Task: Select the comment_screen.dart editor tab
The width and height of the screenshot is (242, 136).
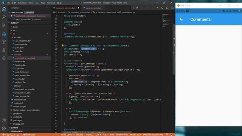Action: (x=67, y=8)
